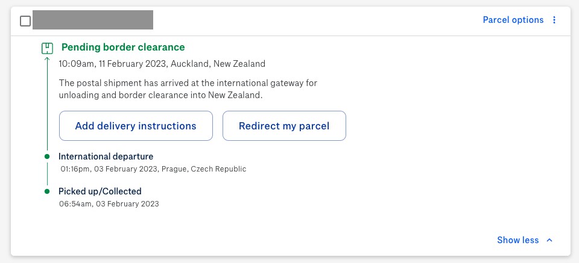This screenshot has height=263, width=579.
Task: Open the three-dot parcel menu
Action: 554,20
